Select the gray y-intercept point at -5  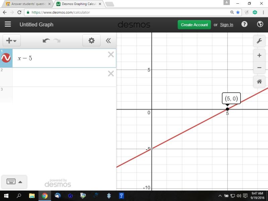coord(151,149)
